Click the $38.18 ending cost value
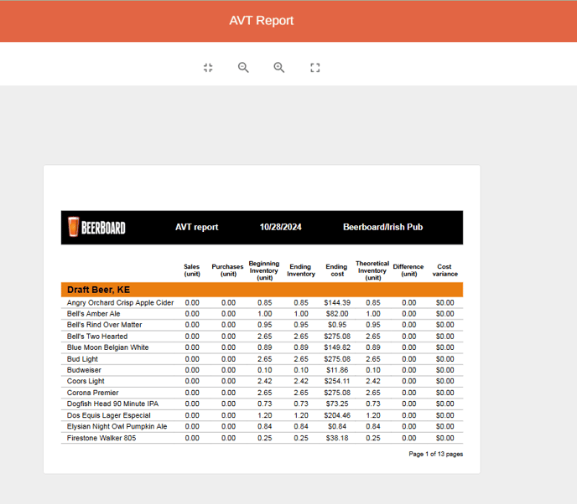 (x=337, y=438)
